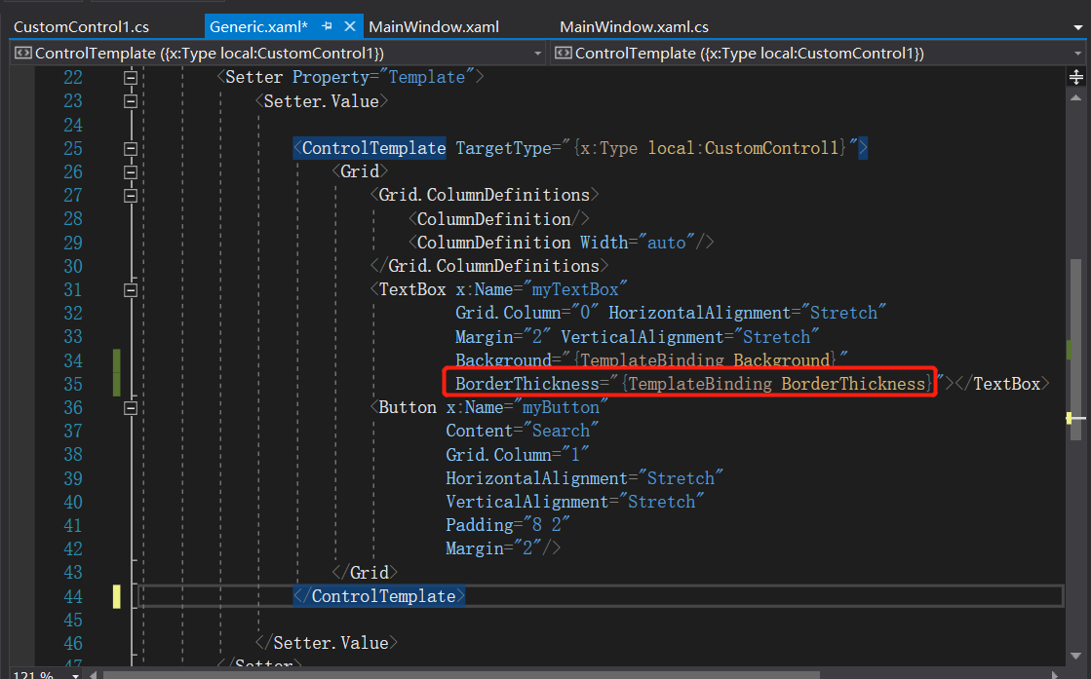
Task: Click the scrollbar up-arrow triangle
Action: [1075, 96]
